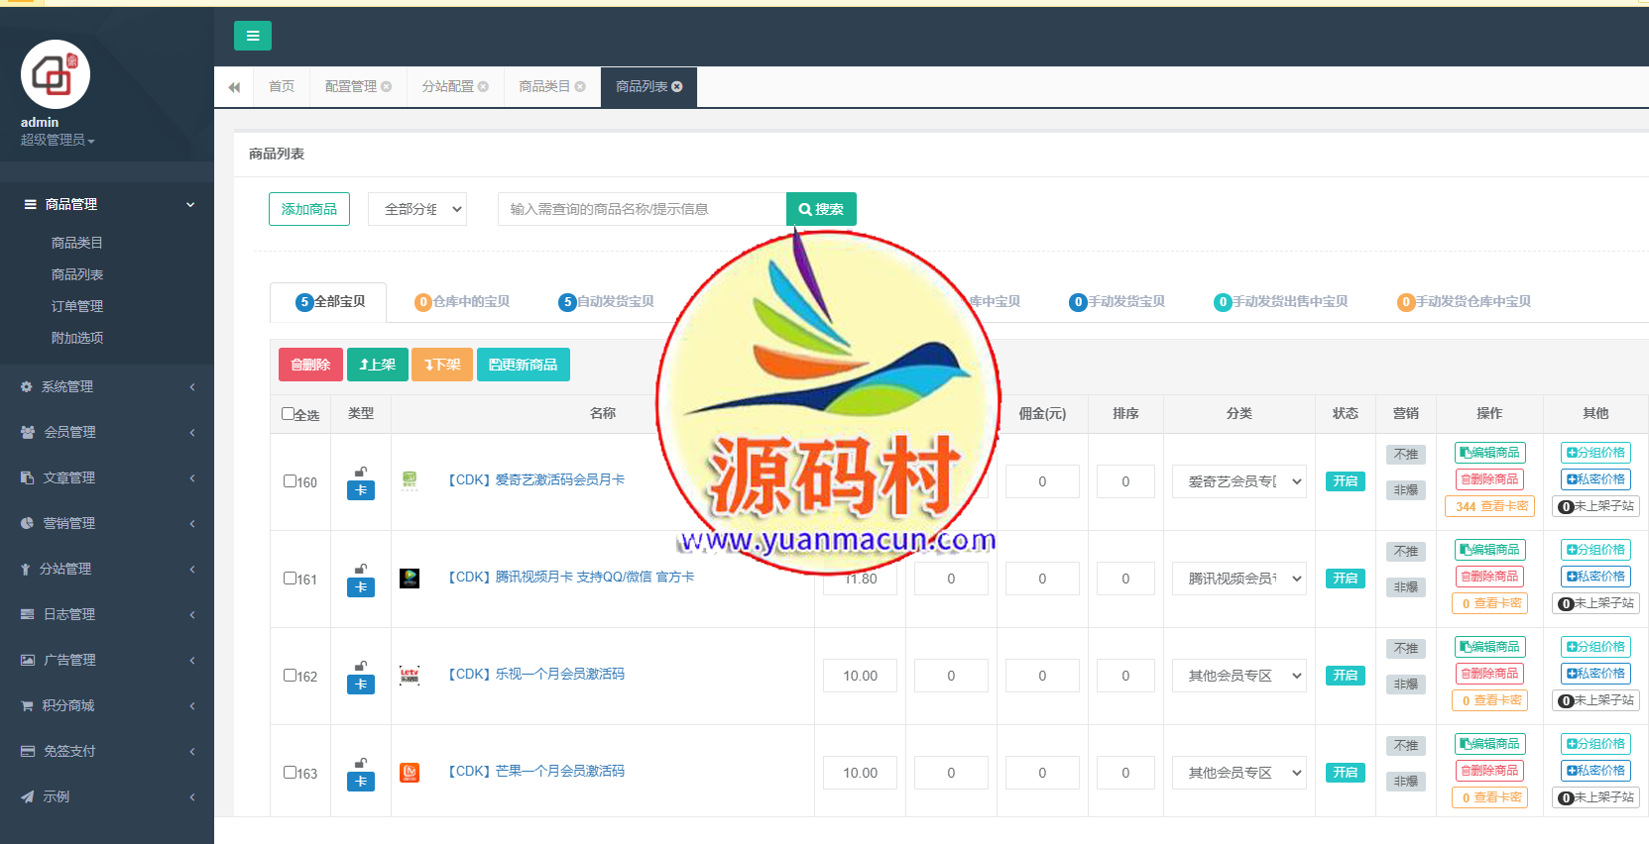The image size is (1649, 844).
Task: Check the checkbox for item 161
Action: point(291,579)
